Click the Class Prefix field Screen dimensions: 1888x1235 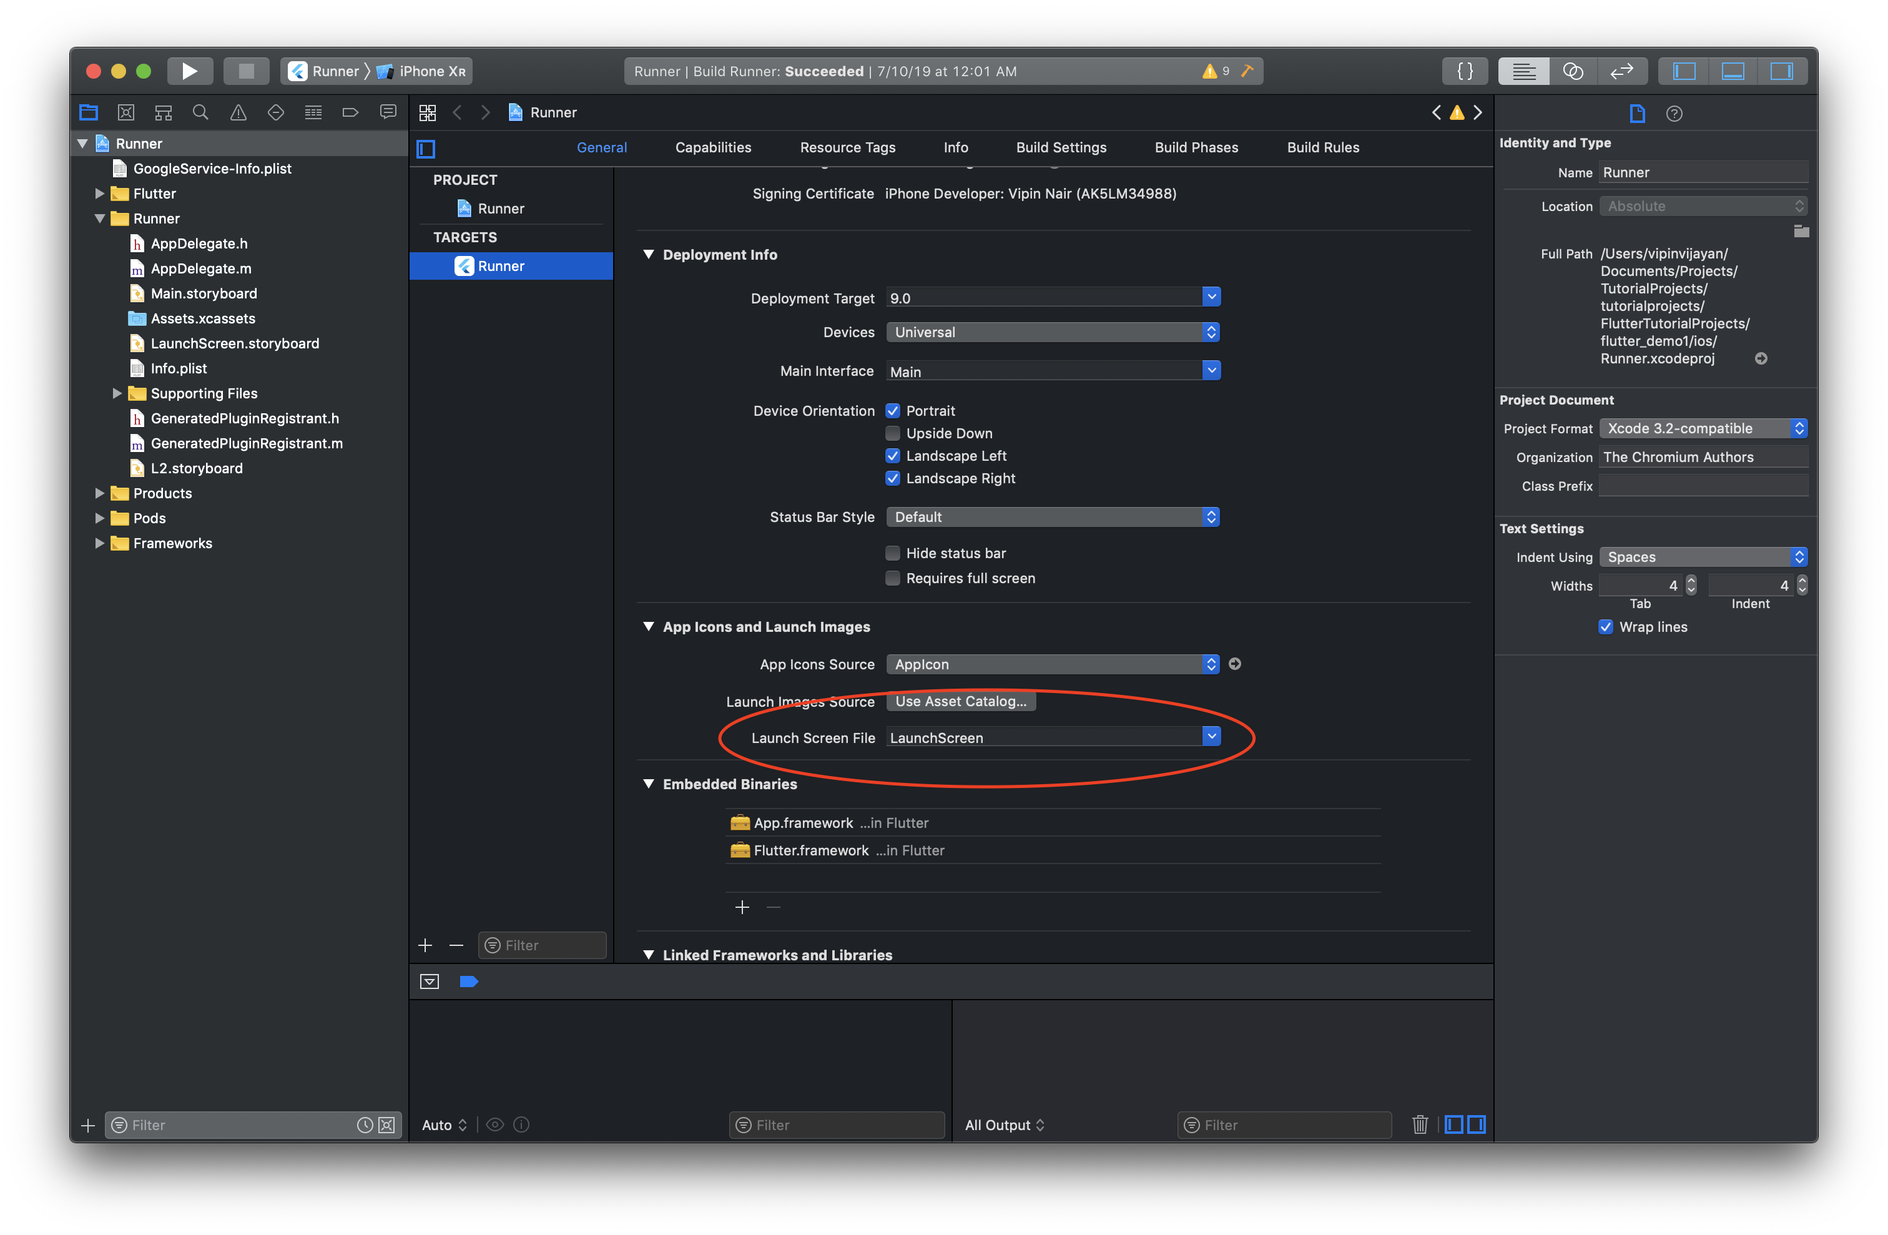[1704, 486]
